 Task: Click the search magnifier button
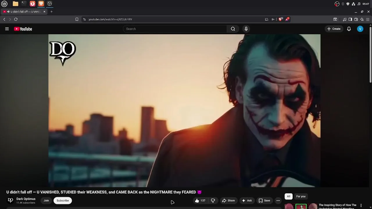pyautogui.click(x=233, y=29)
